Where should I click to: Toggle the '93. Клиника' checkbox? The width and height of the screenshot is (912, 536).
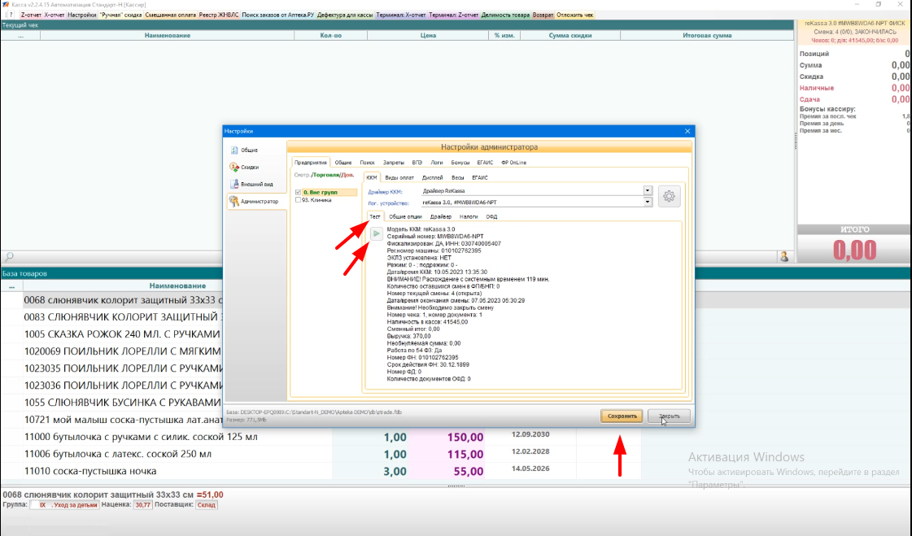pyautogui.click(x=299, y=200)
